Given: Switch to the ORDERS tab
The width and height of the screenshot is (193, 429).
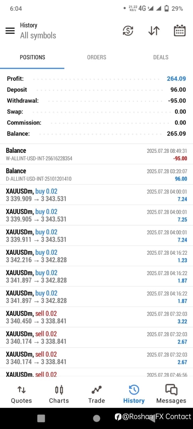Looking at the screenshot, I should coord(96,57).
